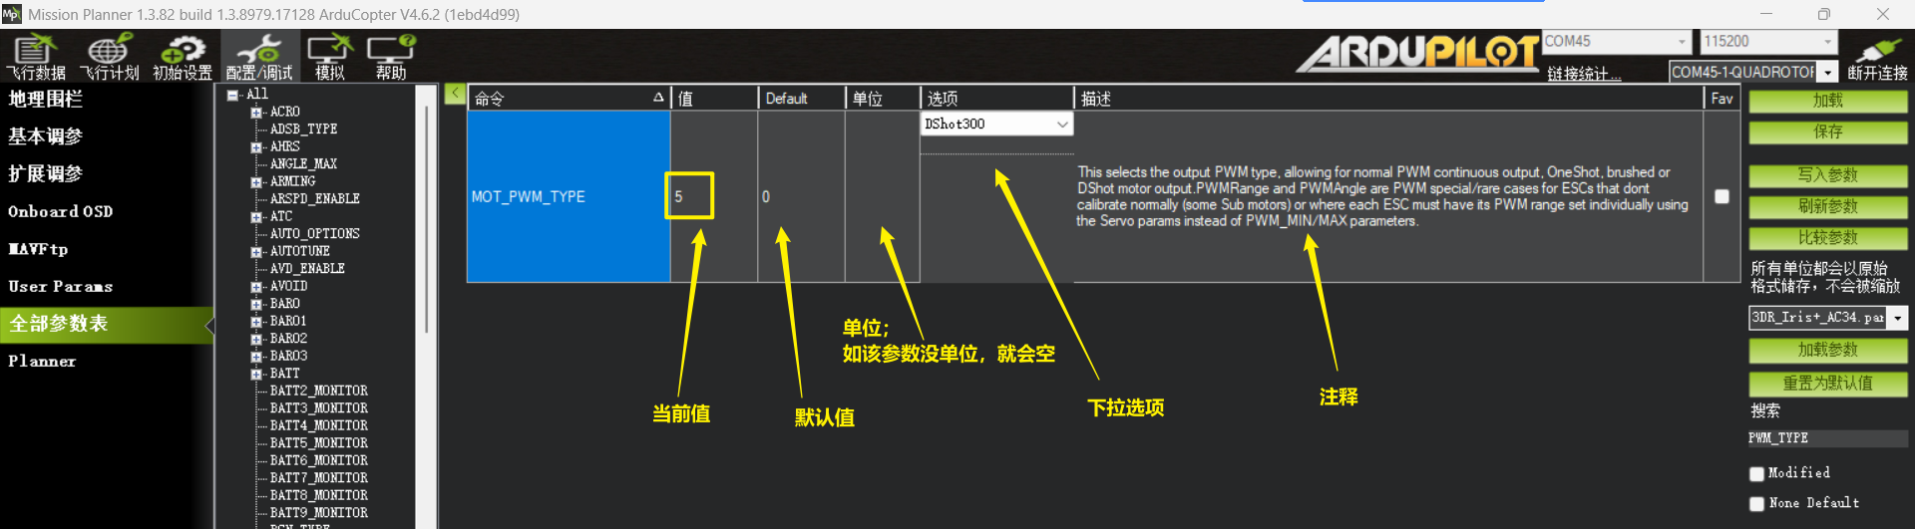
Task: Expand the BATT tree node
Action: 256,375
